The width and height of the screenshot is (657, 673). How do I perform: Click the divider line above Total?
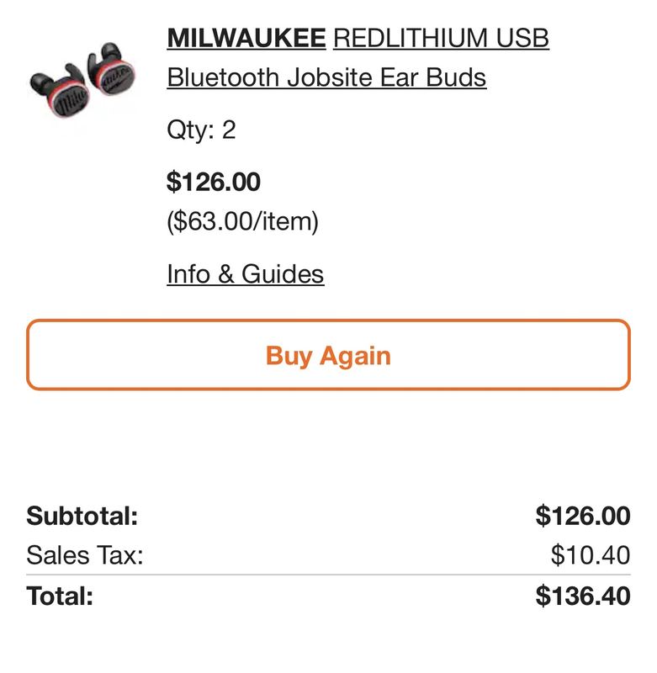(x=328, y=575)
